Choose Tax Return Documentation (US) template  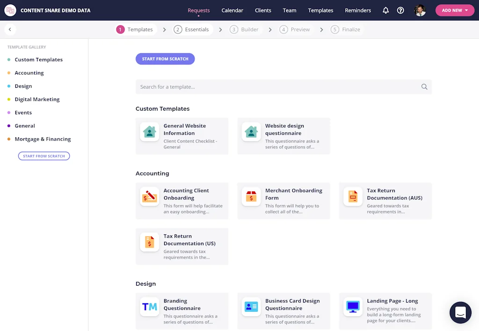click(182, 246)
